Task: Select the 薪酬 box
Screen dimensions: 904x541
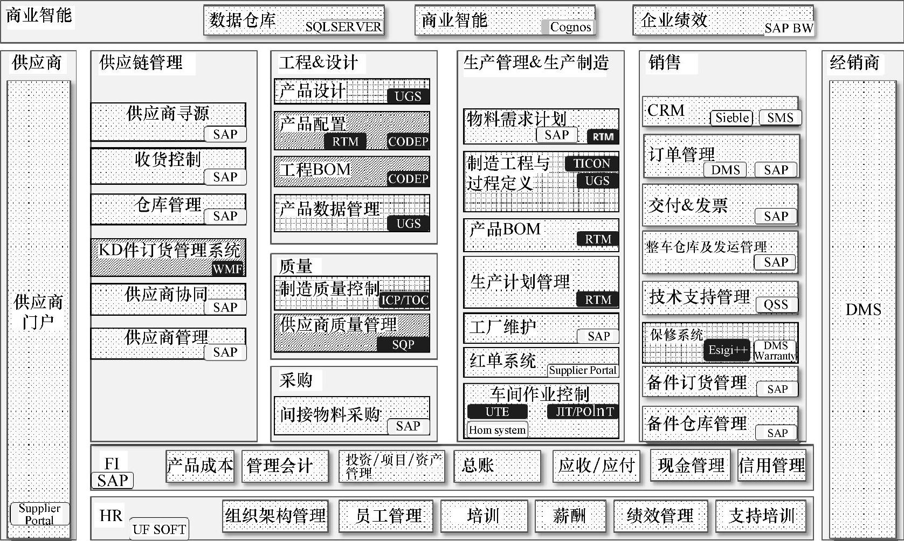Action: coord(570,516)
